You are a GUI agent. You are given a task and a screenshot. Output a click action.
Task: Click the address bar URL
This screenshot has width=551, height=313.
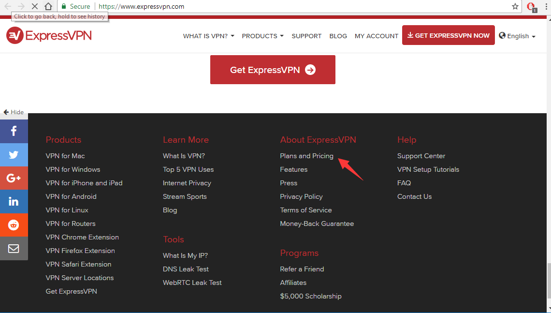(141, 6)
